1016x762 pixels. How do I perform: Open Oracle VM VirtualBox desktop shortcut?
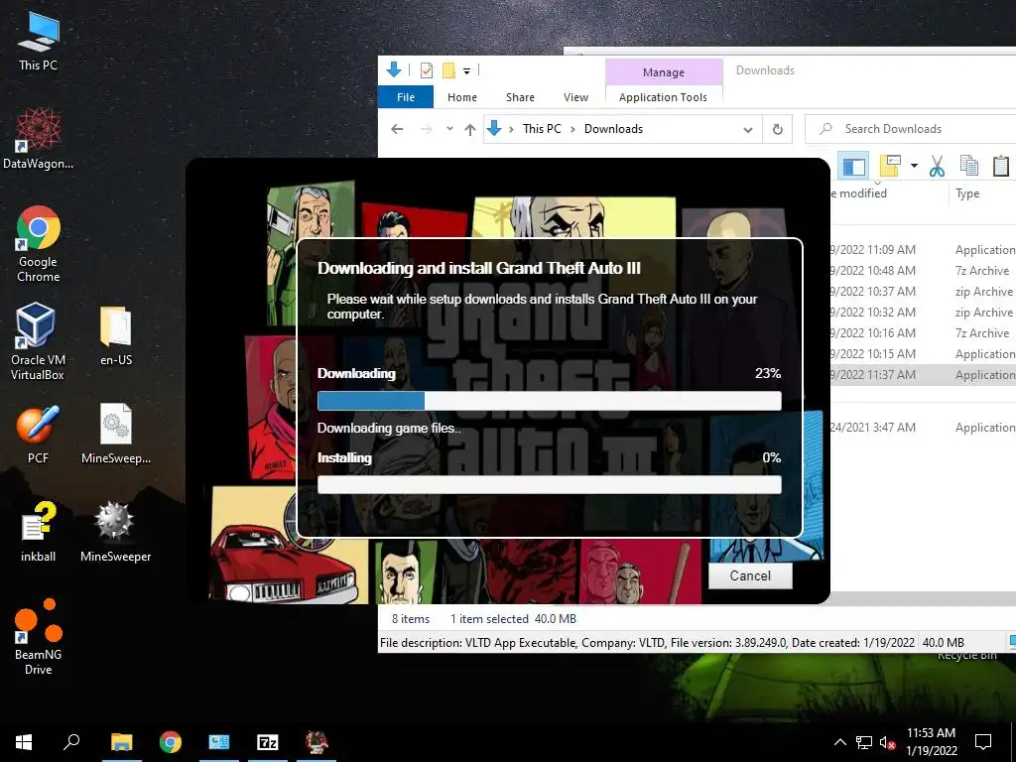tap(37, 341)
